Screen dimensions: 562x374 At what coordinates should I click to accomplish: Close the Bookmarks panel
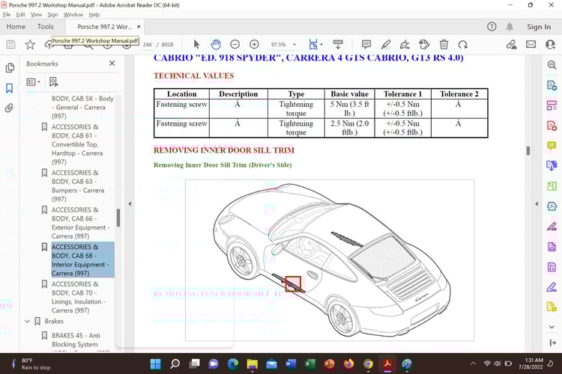pyautogui.click(x=112, y=64)
